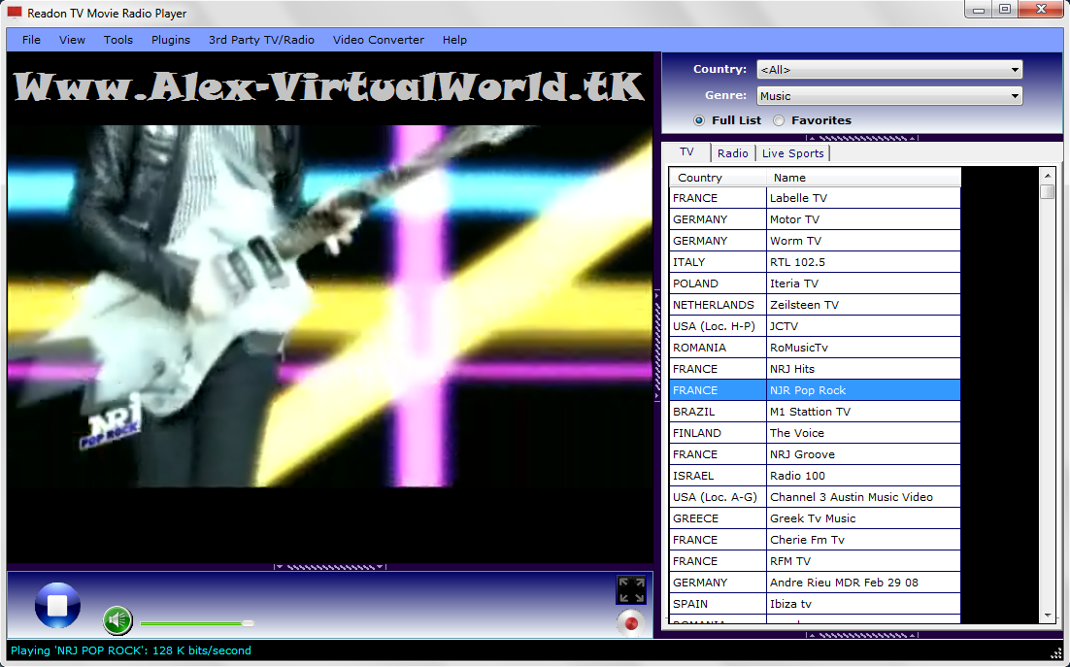This screenshot has height=667, width=1070.
Task: Open the Tools menu
Action: (x=118, y=40)
